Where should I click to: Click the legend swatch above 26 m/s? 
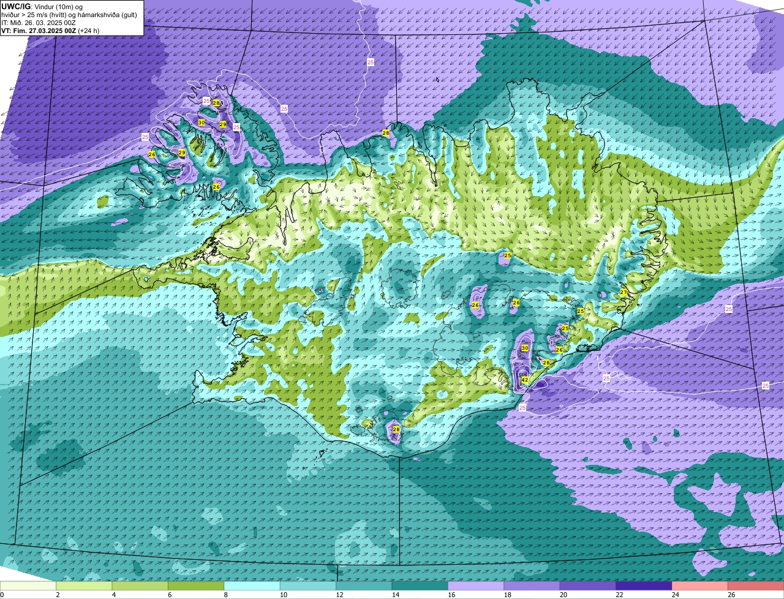point(756,586)
